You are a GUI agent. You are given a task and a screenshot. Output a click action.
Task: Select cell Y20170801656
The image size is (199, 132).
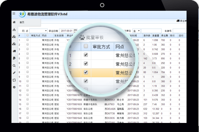[x=74, y=109]
